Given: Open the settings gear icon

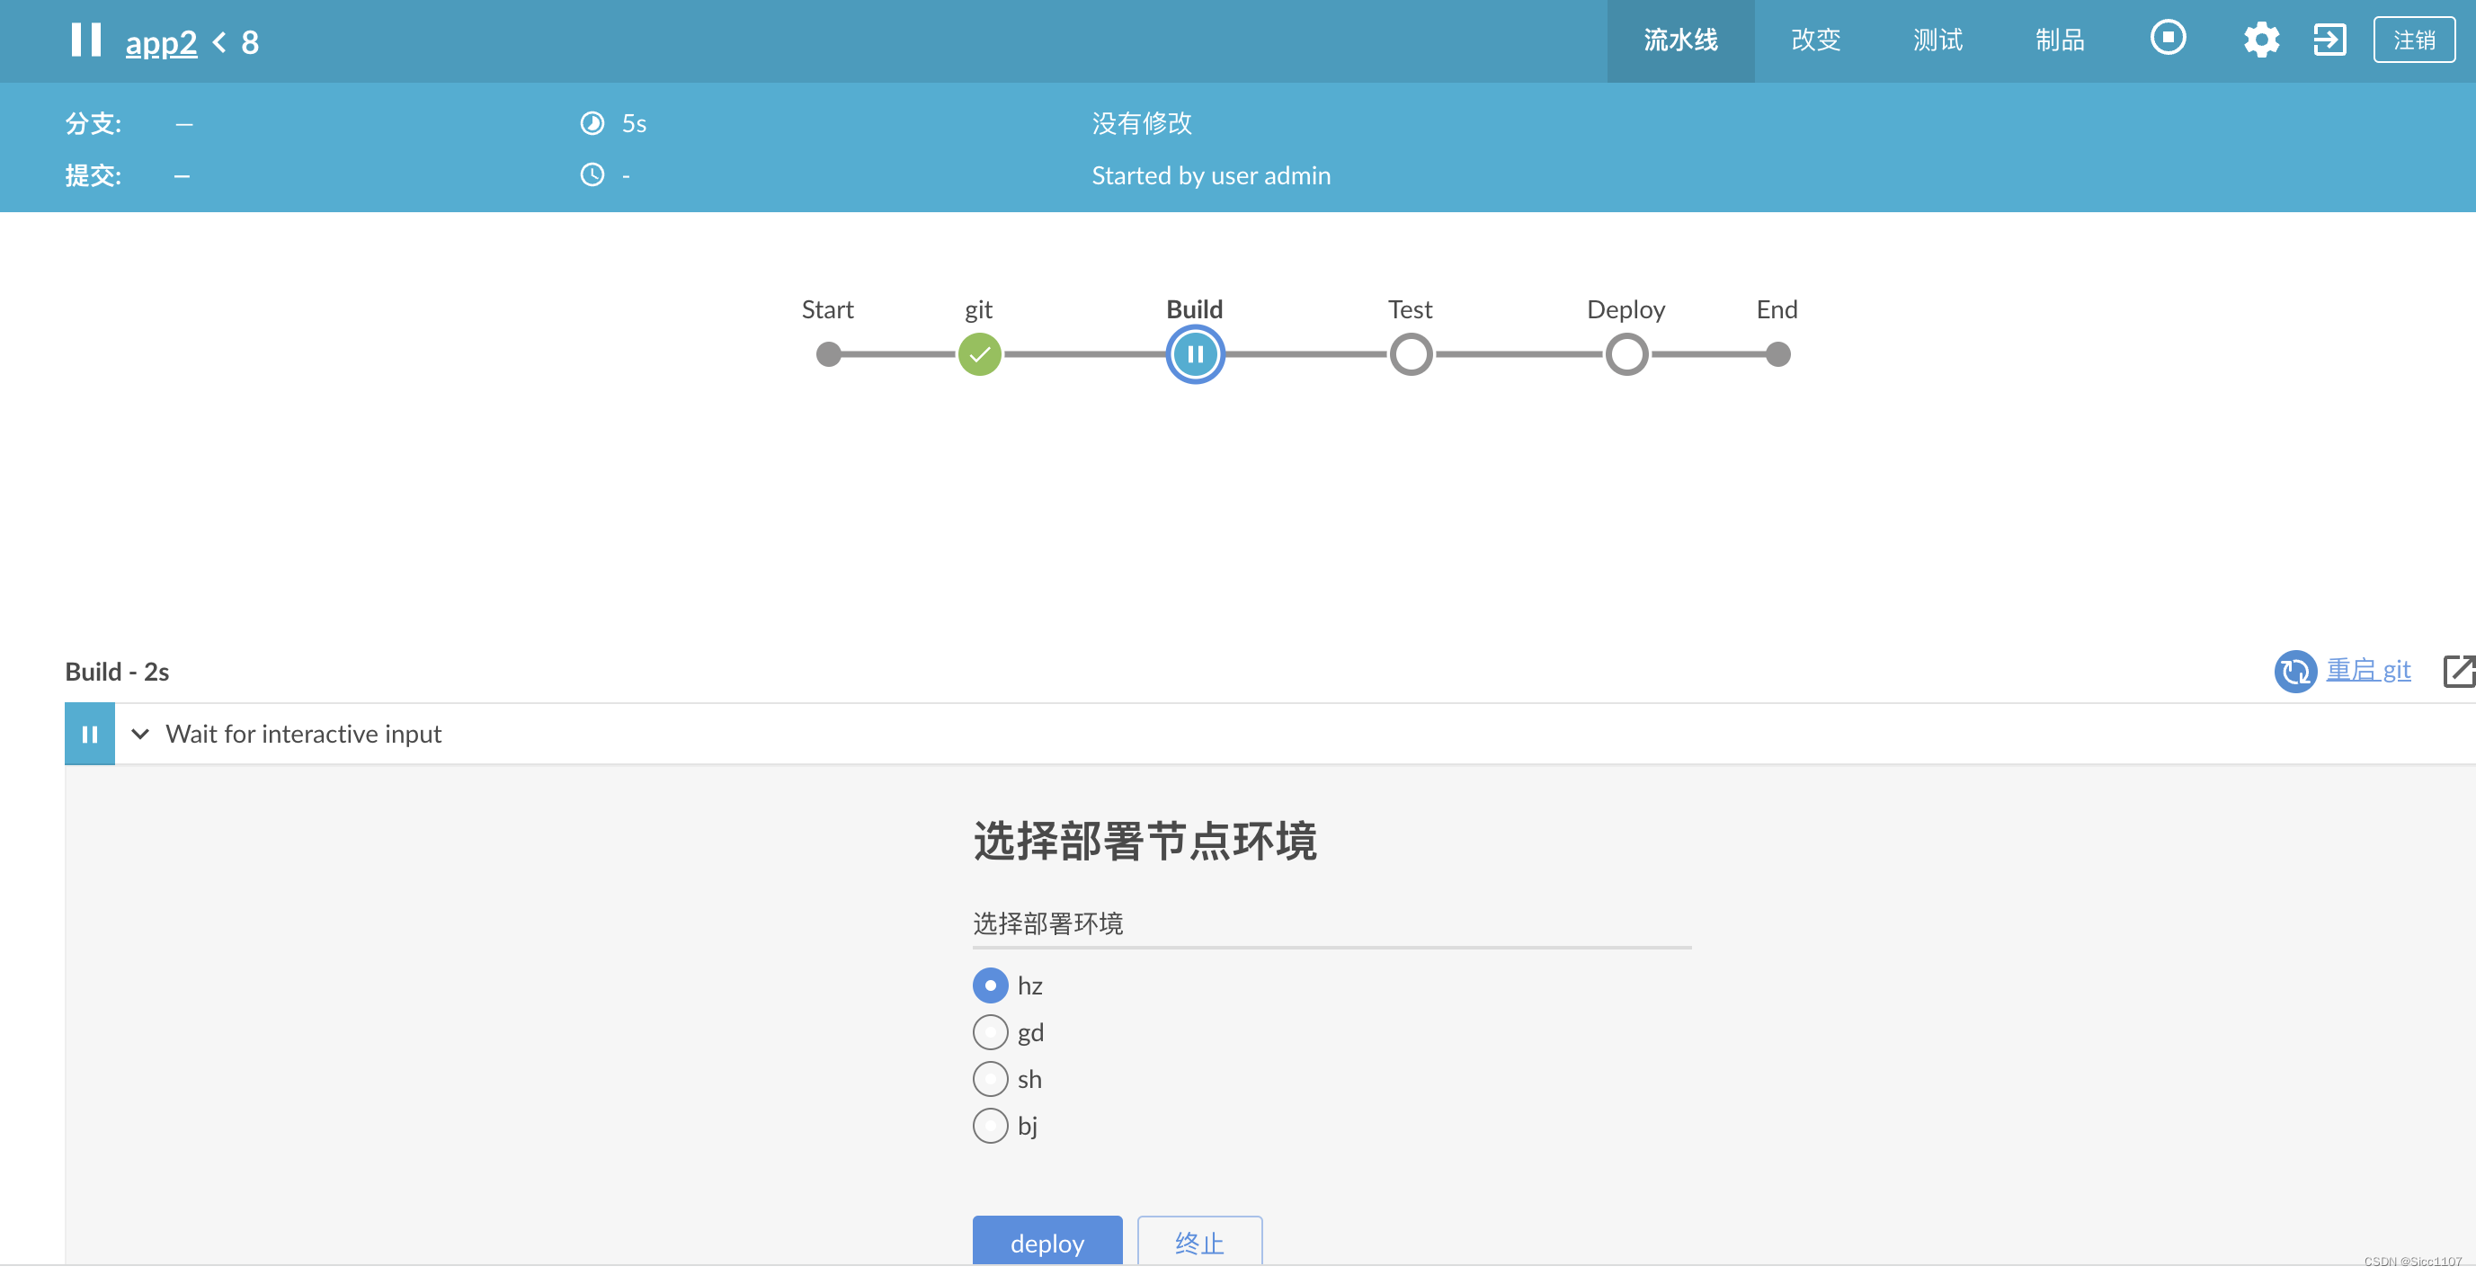Looking at the screenshot, I should pos(2261,40).
